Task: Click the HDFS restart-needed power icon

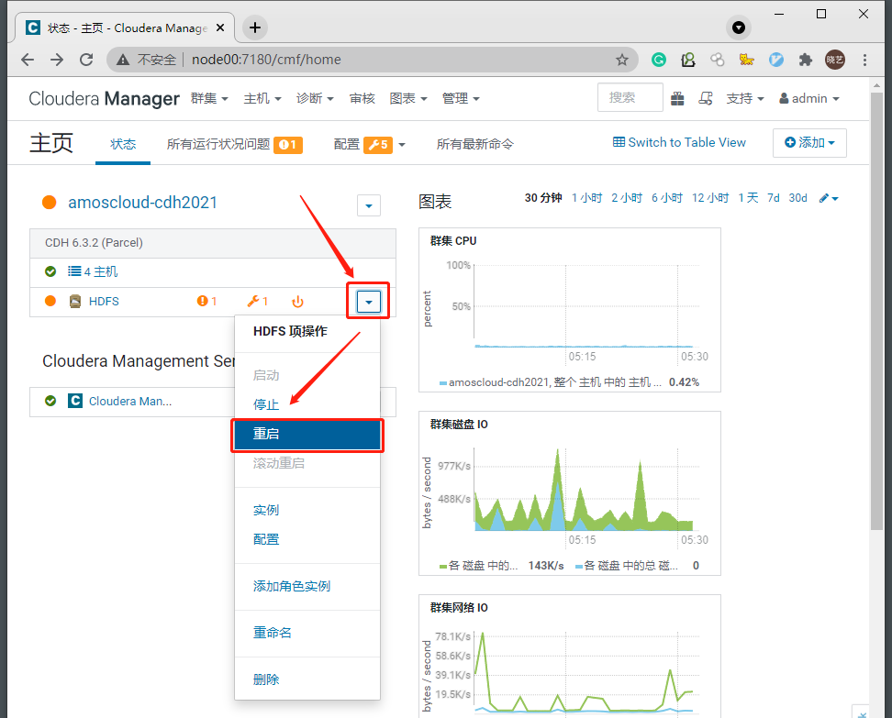Action: [x=297, y=302]
